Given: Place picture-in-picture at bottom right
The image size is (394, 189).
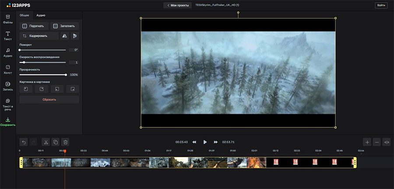Looking at the screenshot, I should [x=73, y=89].
